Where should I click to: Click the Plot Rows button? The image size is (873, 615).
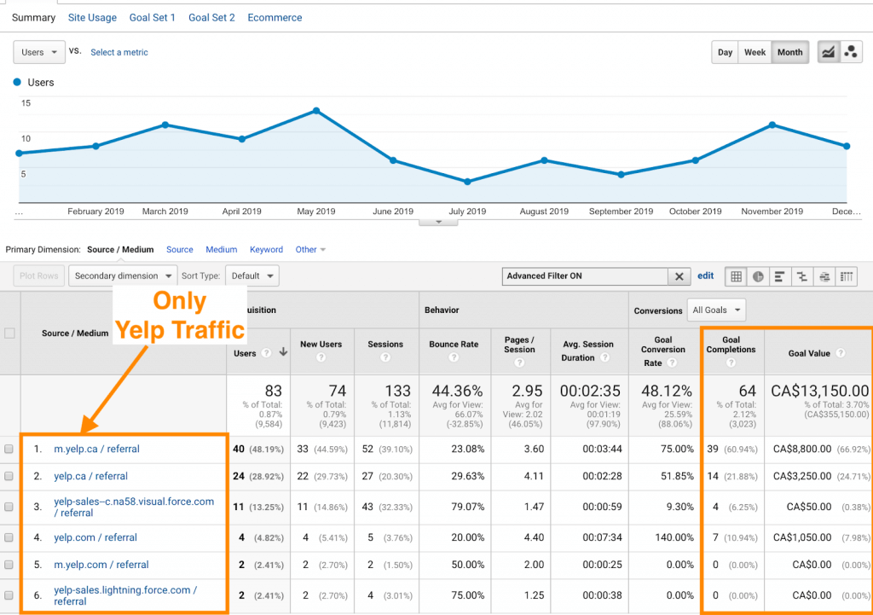pos(39,276)
